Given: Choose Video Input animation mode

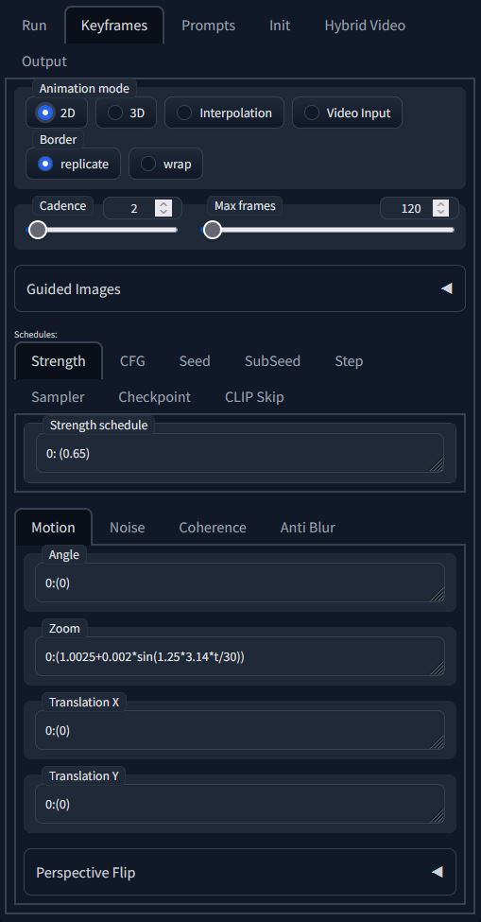Looking at the screenshot, I should pyautogui.click(x=347, y=113).
